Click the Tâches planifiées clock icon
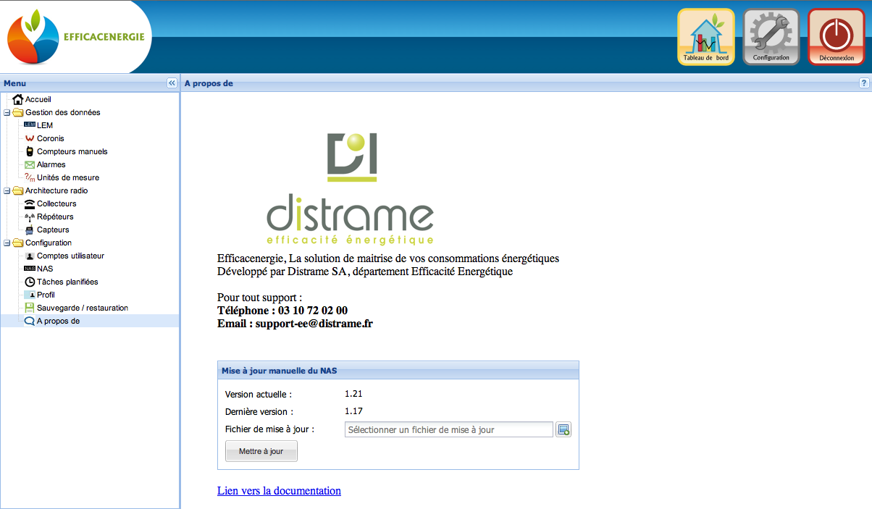872x509 pixels. click(x=30, y=282)
